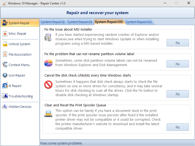Click the File Association letter A icon
The width and height of the screenshot is (195, 146).
point(5,54)
